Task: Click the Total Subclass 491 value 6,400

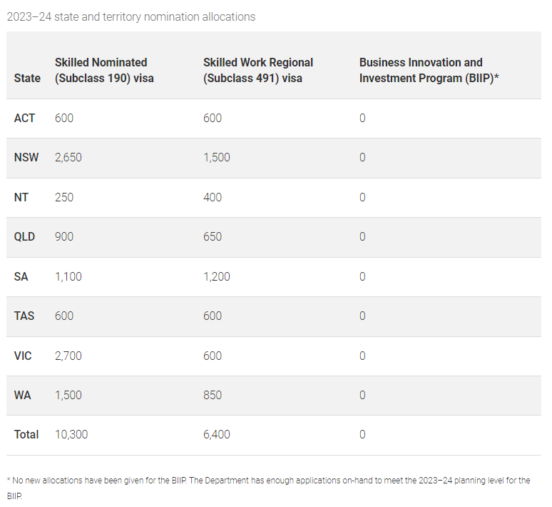Action: (x=217, y=434)
